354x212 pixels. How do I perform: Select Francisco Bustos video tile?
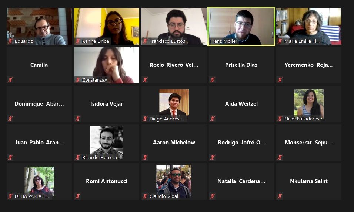pyautogui.click(x=174, y=26)
